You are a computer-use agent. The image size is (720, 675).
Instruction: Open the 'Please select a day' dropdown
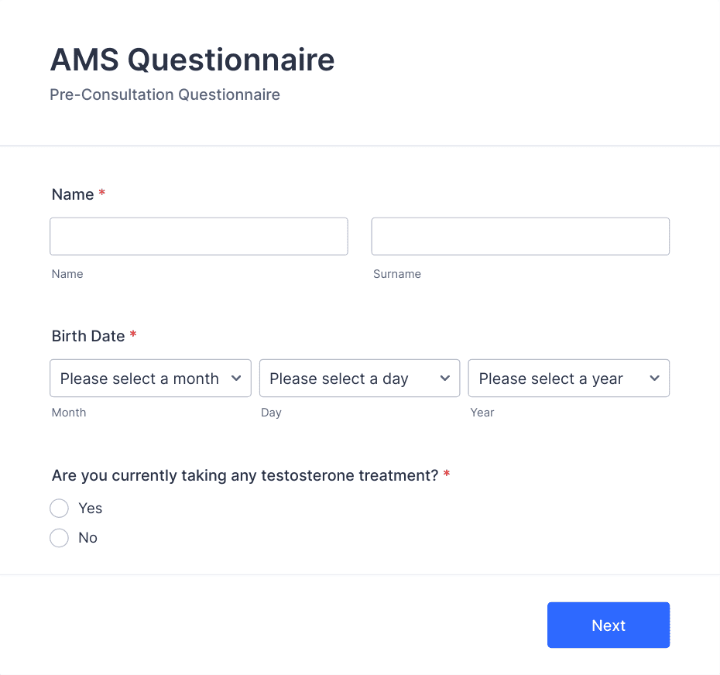pos(359,379)
